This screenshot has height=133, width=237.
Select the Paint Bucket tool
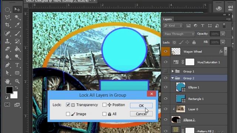coord(17,49)
